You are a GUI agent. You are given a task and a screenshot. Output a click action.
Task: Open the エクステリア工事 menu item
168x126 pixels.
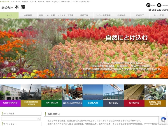click(65, 15)
